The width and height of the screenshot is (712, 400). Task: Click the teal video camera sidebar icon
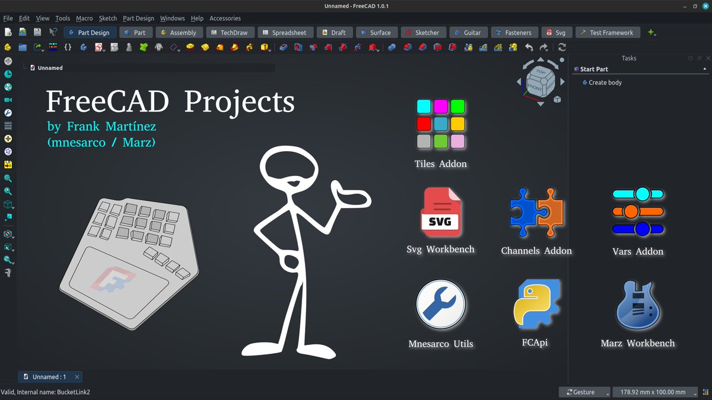tap(8, 100)
